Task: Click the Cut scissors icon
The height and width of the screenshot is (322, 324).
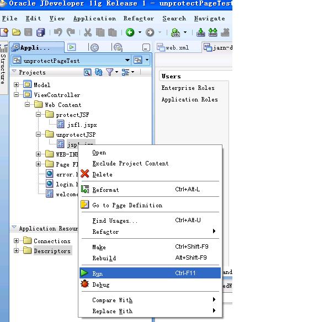Action: [x=88, y=33]
